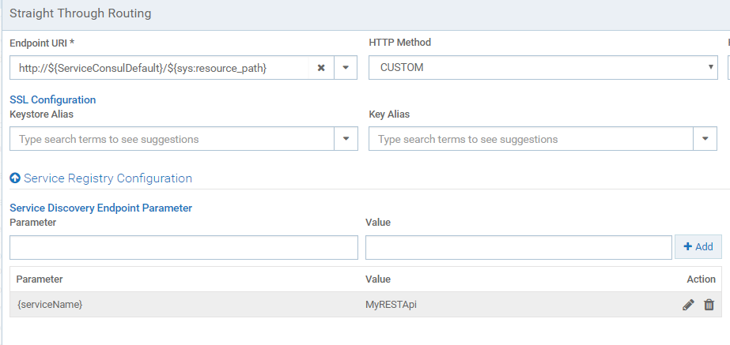Open the HTTP Method dropdown showing CUSTOM
730x345 pixels.
click(x=543, y=68)
